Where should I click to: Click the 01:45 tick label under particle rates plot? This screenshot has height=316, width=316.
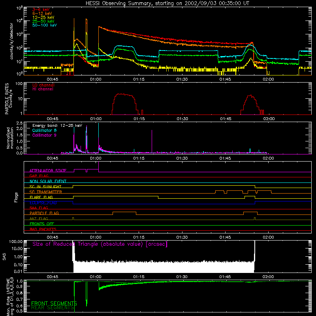(x=226, y=119)
